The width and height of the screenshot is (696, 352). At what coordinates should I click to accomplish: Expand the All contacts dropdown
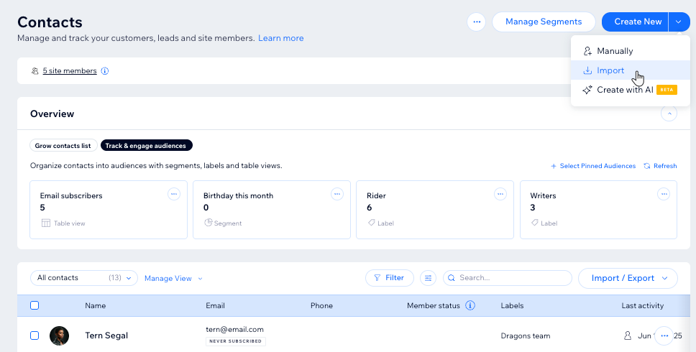pyautogui.click(x=83, y=278)
